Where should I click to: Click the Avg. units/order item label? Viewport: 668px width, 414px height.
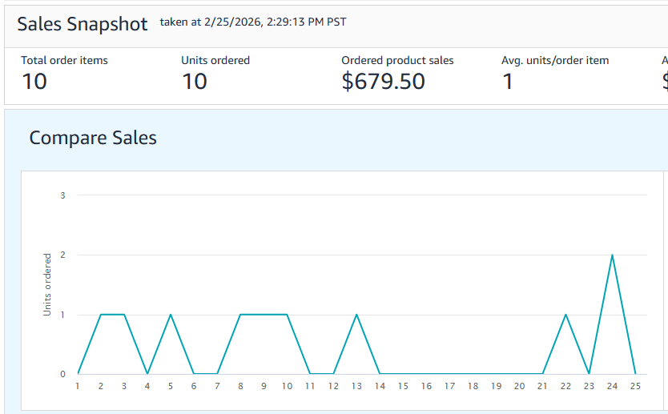[x=555, y=60]
